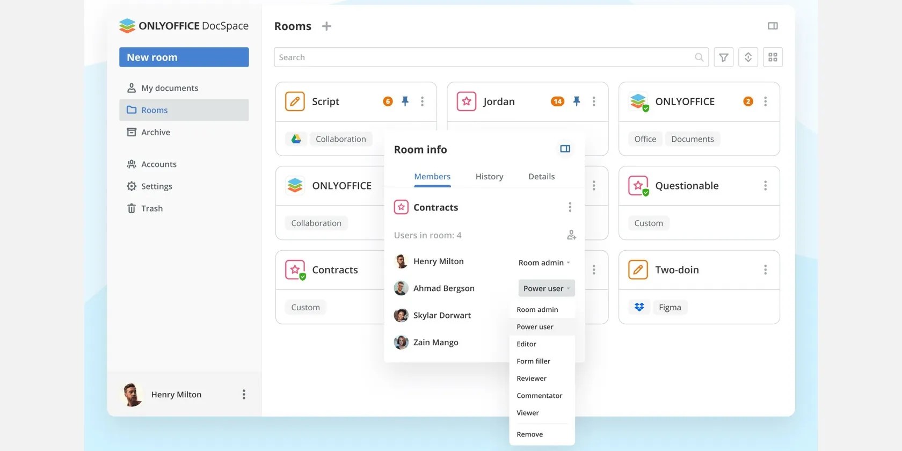Click the Office tag on ONLYOFFICE room

tap(645, 139)
